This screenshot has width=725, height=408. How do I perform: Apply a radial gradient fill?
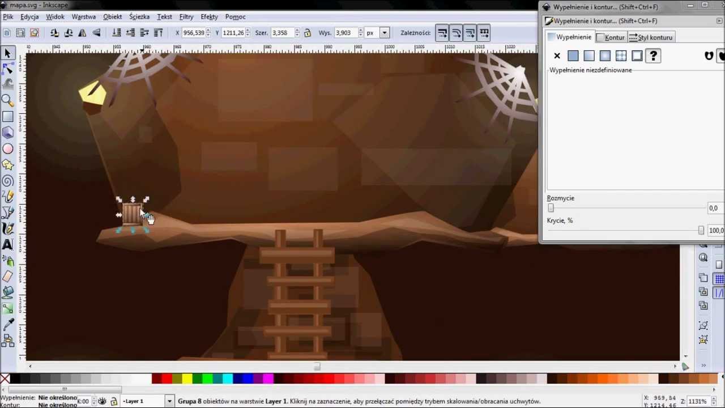[x=605, y=55]
